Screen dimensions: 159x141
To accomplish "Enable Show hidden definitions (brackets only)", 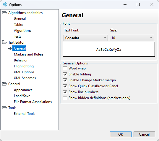I will click(x=65, y=98).
